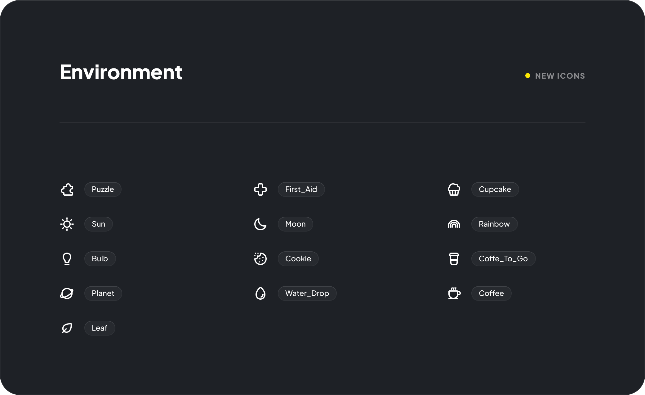Click the leaf icon
Screen dimensions: 645x395
[x=67, y=328]
